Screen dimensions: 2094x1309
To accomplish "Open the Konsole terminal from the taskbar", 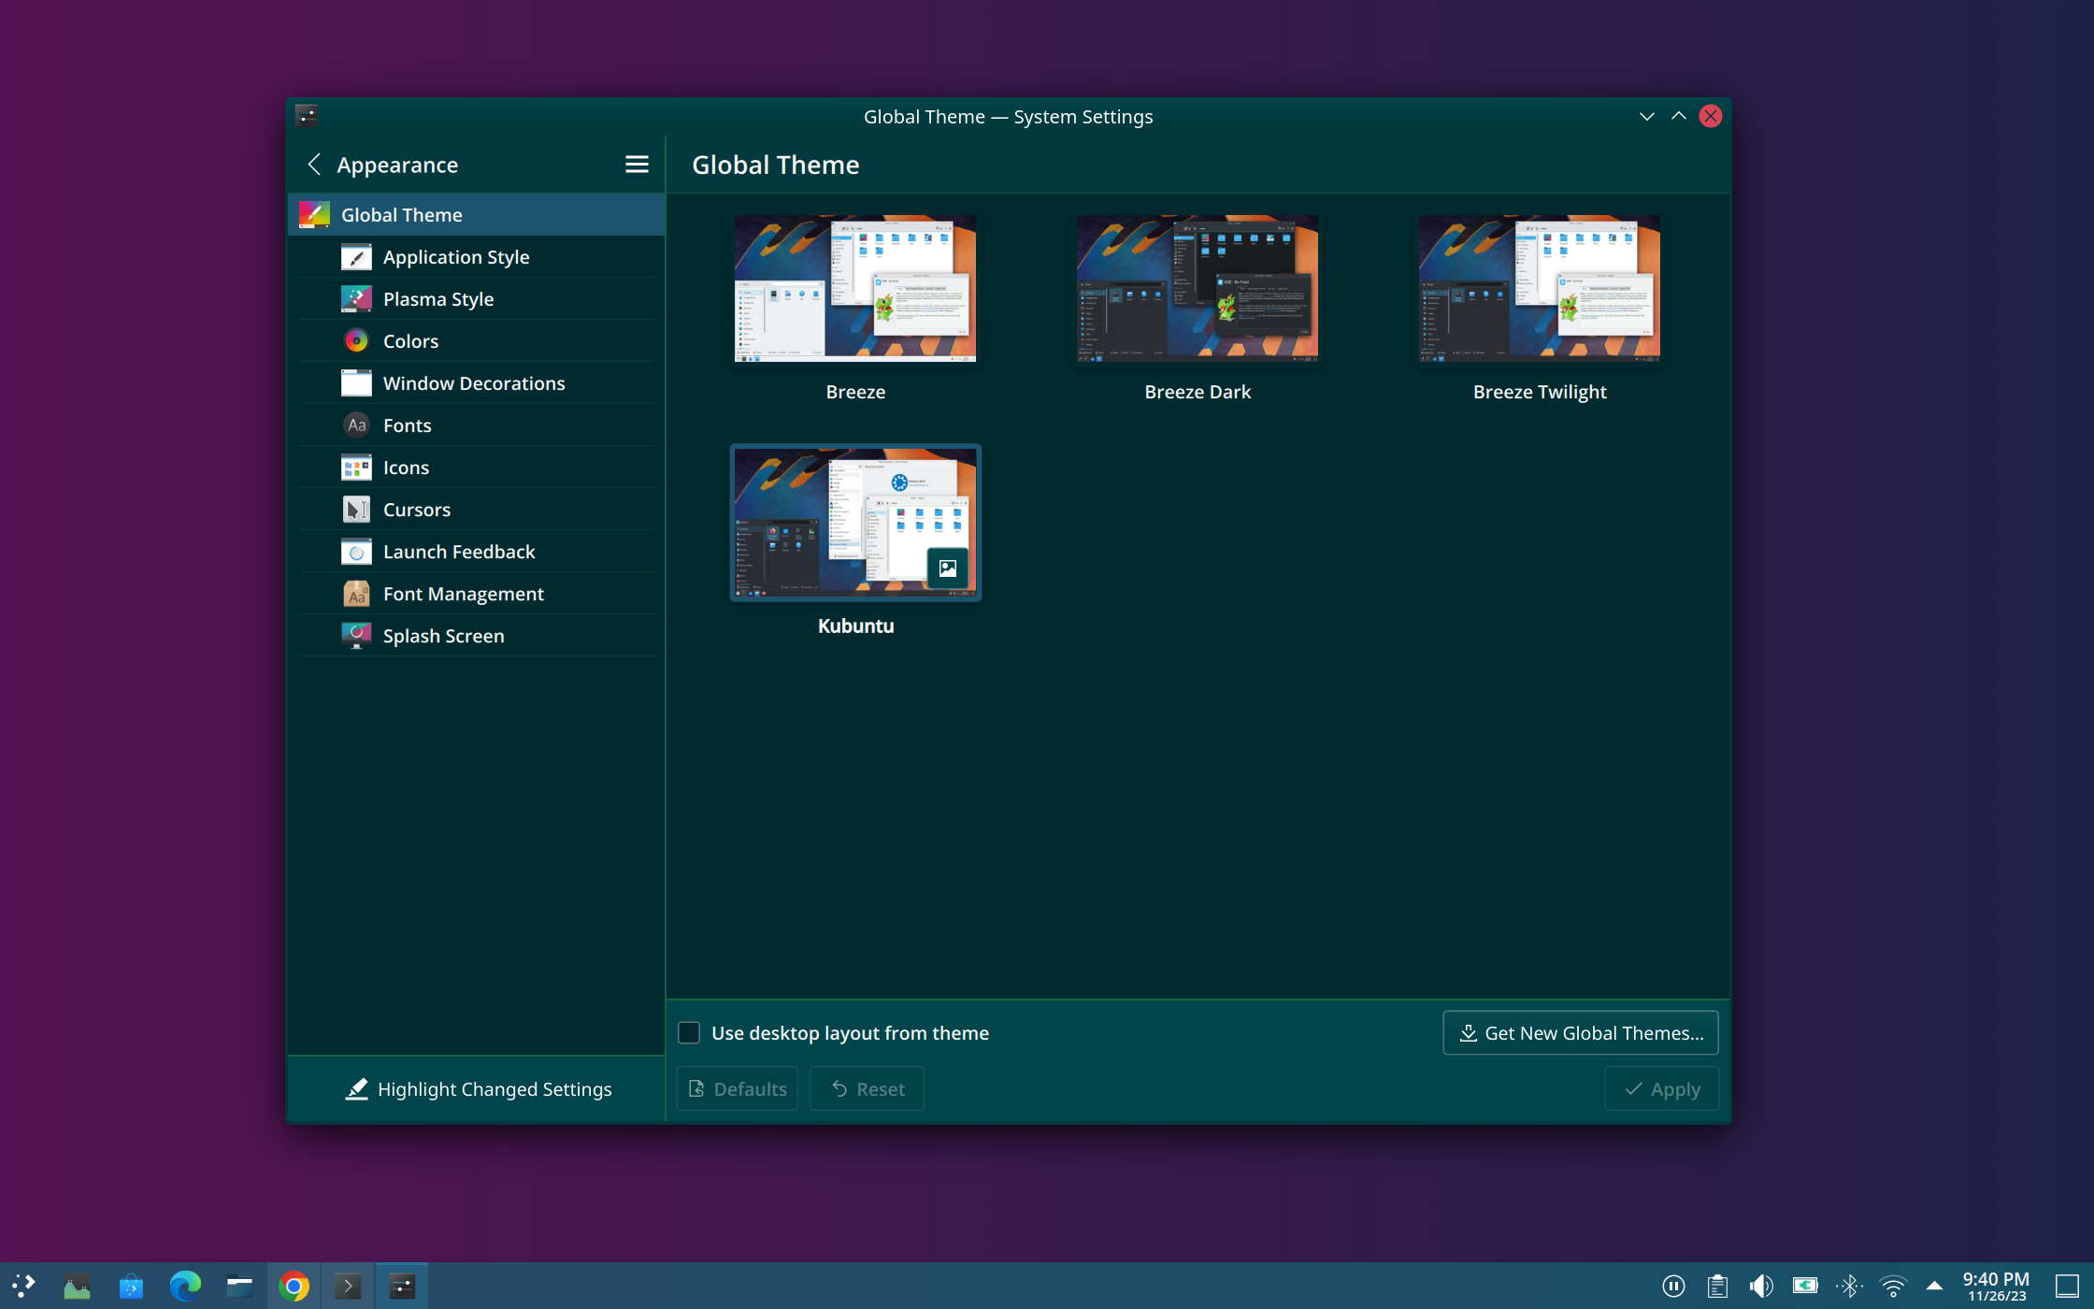I will (x=348, y=1287).
